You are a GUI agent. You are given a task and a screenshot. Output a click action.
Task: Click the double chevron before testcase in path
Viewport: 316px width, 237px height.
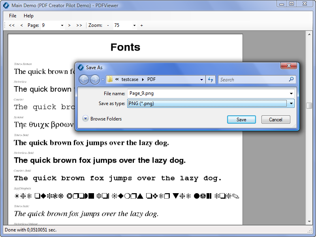coord(117,79)
